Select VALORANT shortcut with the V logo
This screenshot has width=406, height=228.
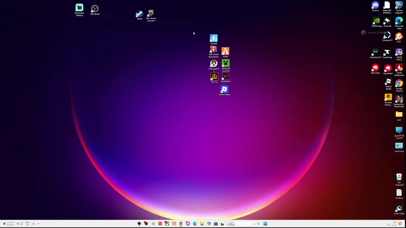click(225, 78)
